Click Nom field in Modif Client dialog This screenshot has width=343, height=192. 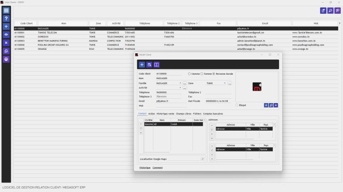[193, 78]
